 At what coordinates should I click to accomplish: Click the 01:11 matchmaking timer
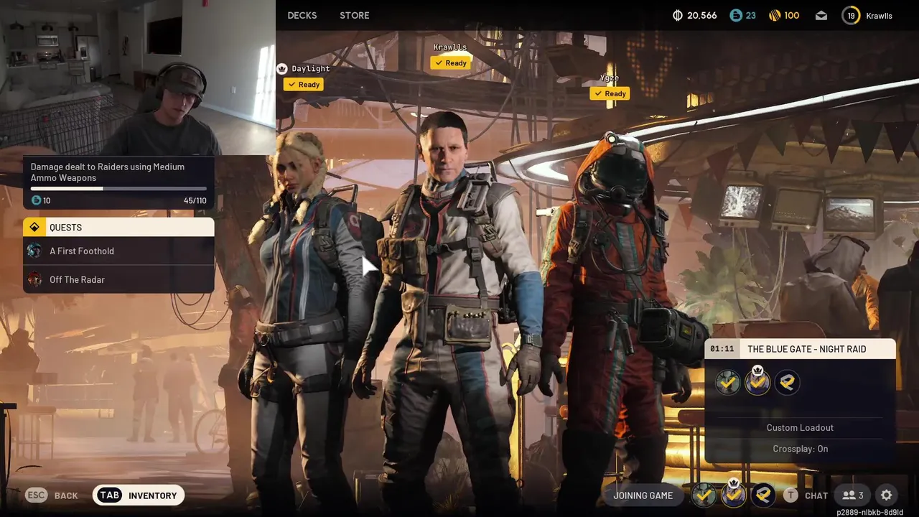(x=722, y=349)
